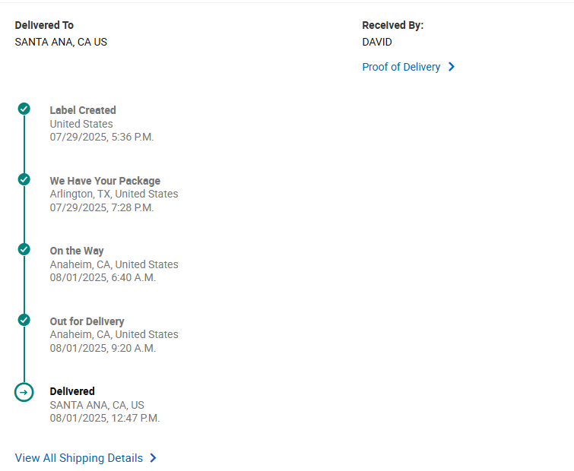Viewport: 574px width, 471px height.
Task: Select the Out for Delivery status title
Action: click(x=87, y=321)
